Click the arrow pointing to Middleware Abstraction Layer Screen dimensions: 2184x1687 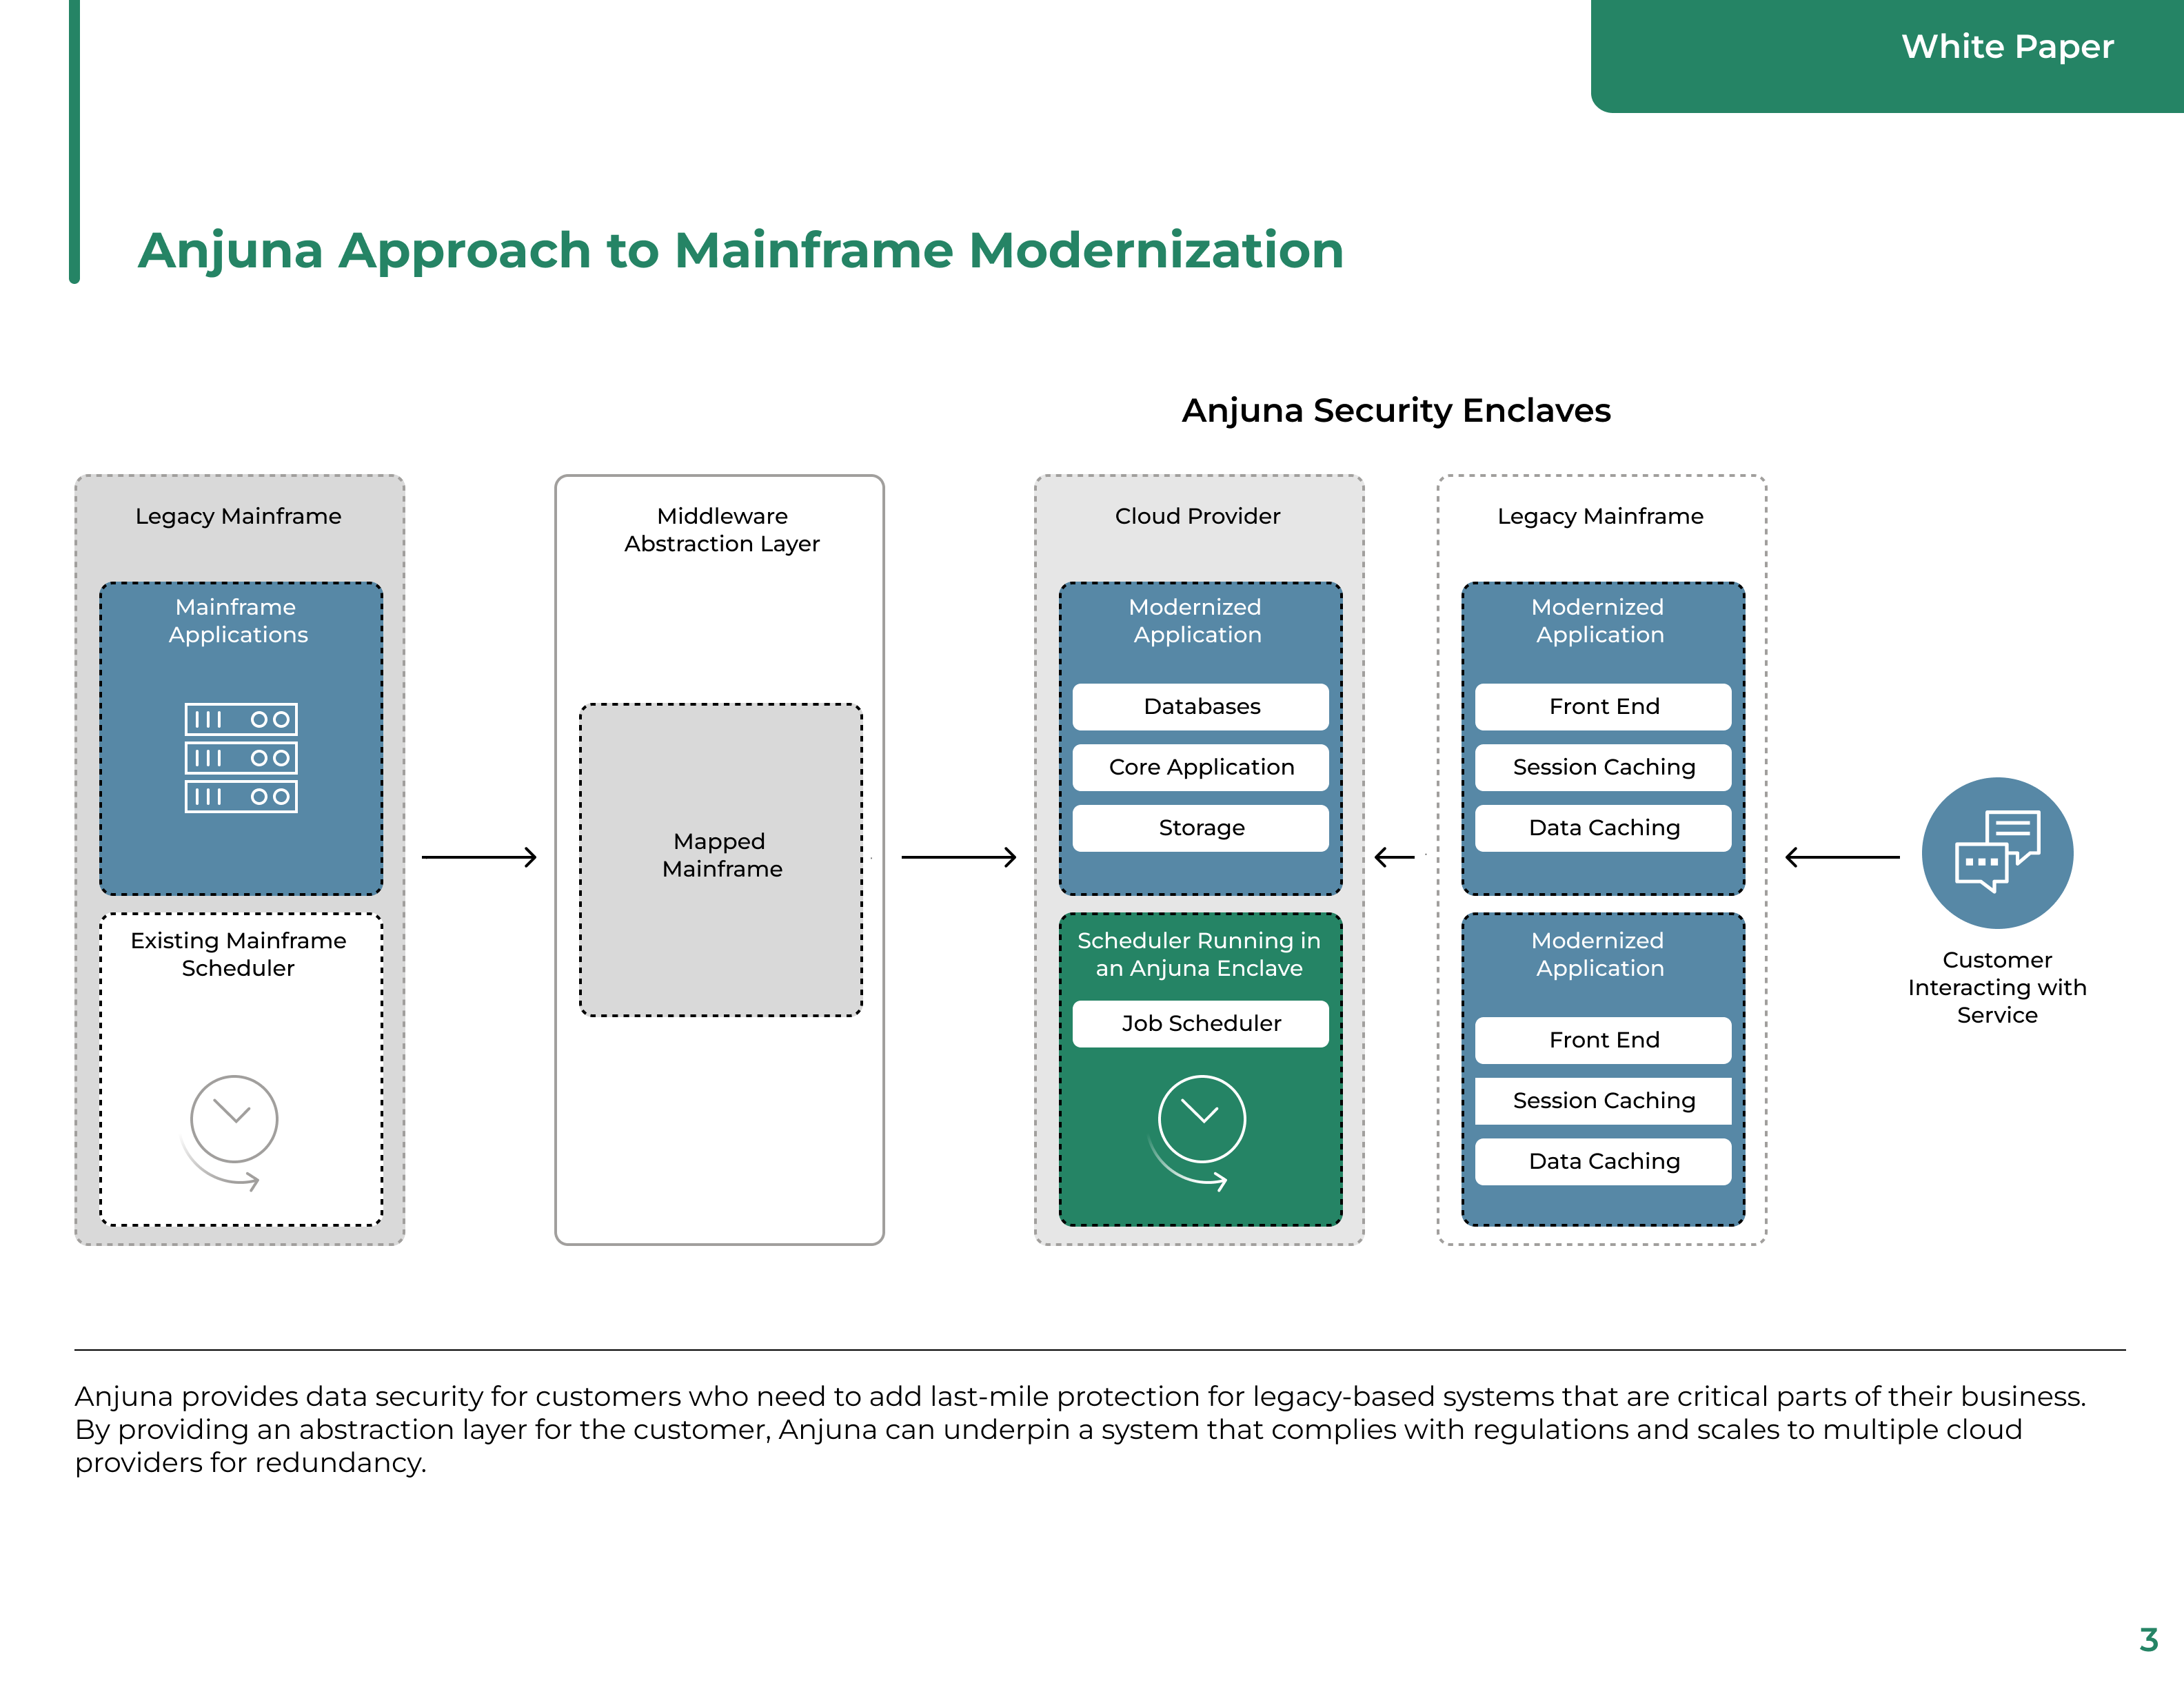pyautogui.click(x=479, y=857)
